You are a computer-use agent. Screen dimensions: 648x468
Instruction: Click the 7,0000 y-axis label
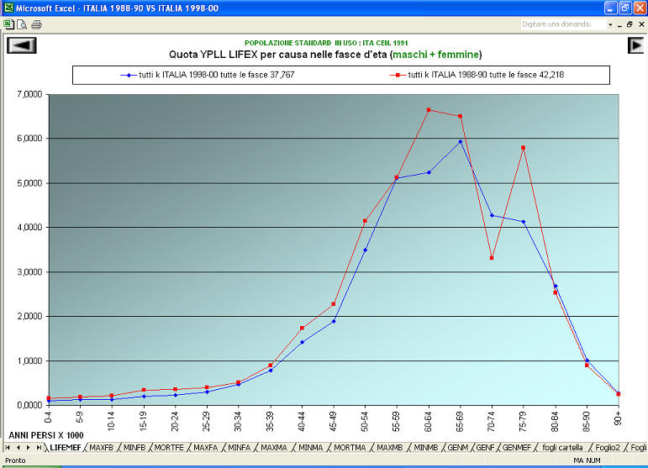coord(29,94)
